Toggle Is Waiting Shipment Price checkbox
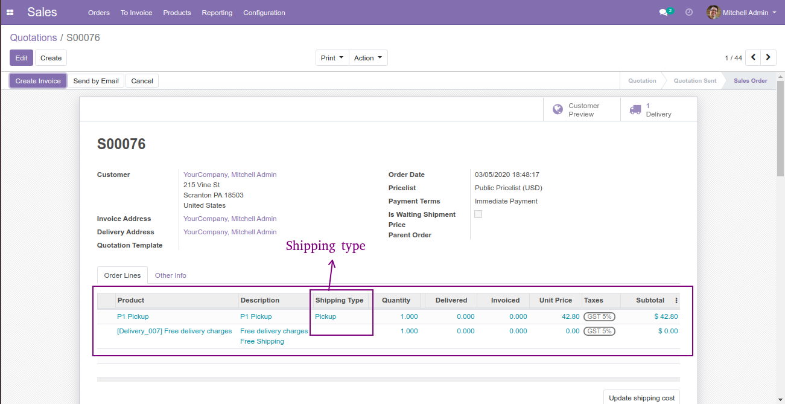785x404 pixels. [478, 214]
